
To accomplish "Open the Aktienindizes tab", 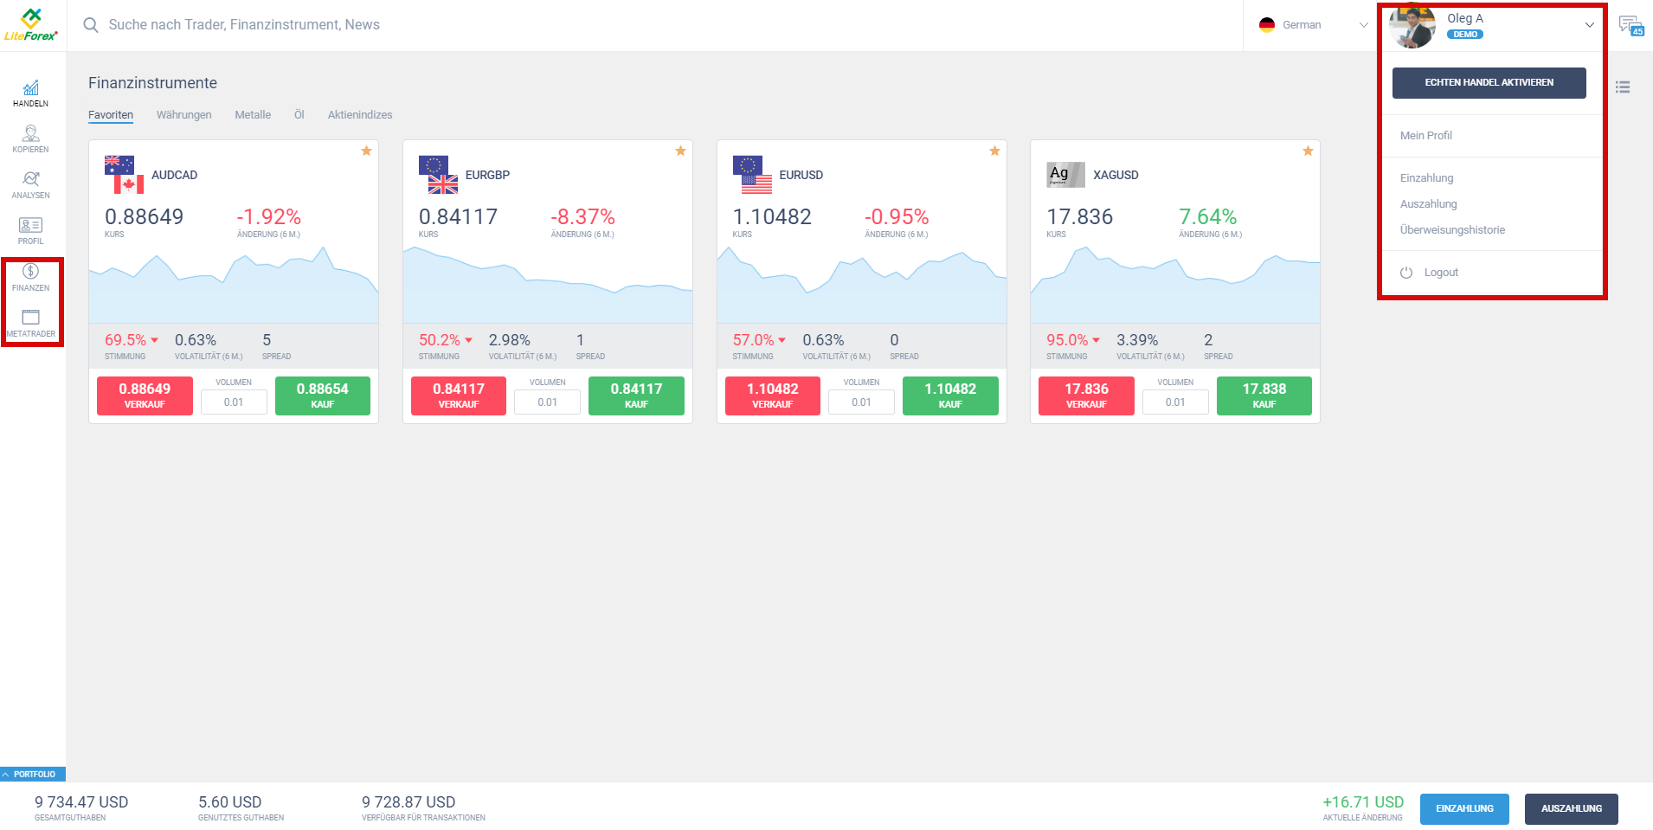I will click(x=359, y=114).
